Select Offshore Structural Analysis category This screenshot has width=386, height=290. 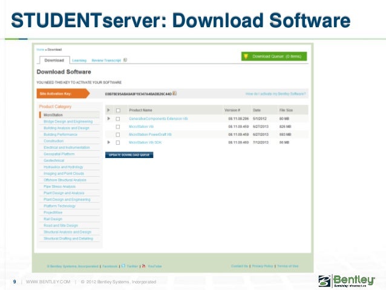tap(65, 180)
